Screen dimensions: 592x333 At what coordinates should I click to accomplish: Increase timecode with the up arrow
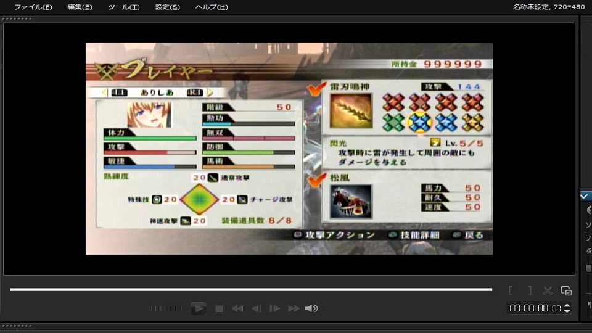coord(567,305)
